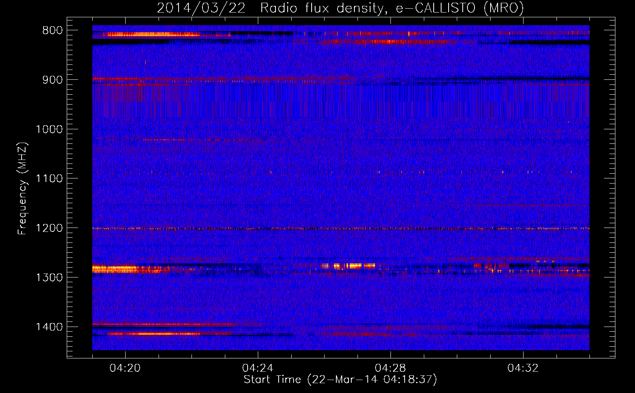This screenshot has width=635, height=393.
Task: Click the 'Start Time (22-Mar-14 04:18:37)' axis label
Action: pyautogui.click(x=340, y=380)
